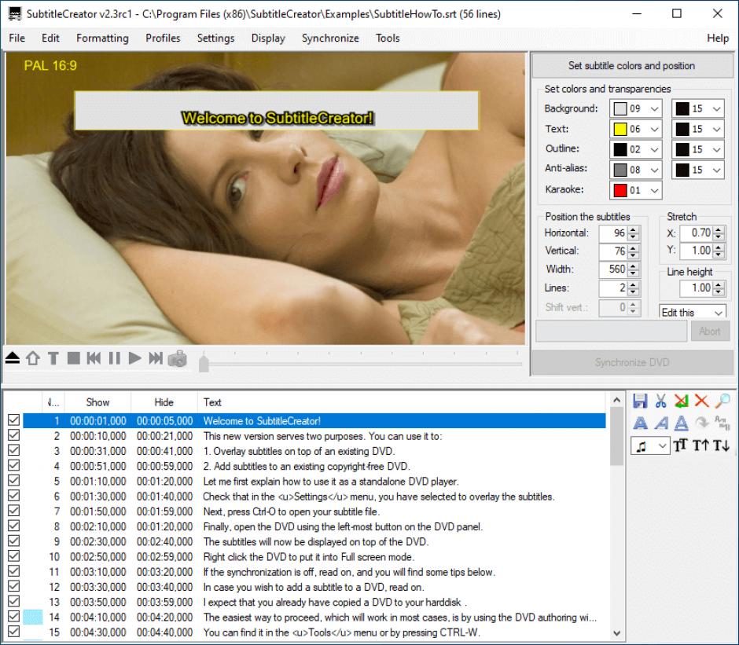The width and height of the screenshot is (739, 645).
Task: Open Outline color dropdown showing 02
Action: (x=636, y=149)
